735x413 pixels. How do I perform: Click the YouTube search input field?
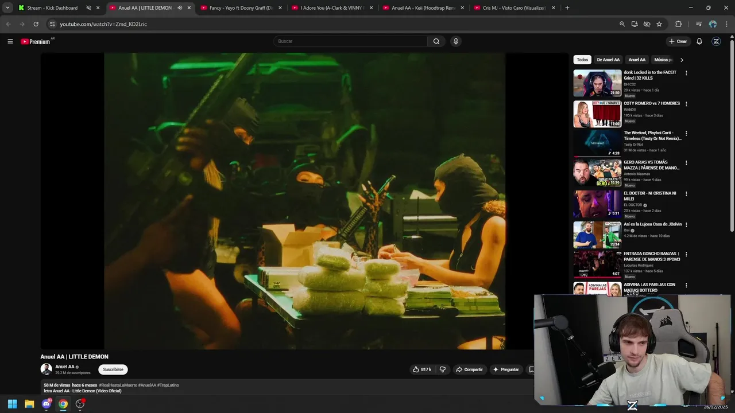350,41
